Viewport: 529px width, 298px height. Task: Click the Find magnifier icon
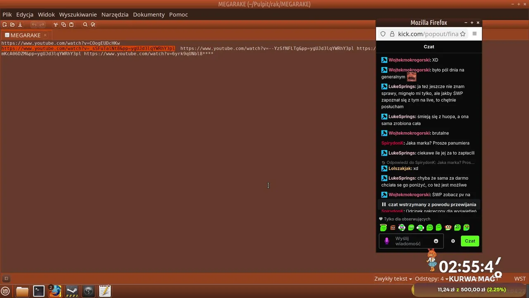coord(85,25)
